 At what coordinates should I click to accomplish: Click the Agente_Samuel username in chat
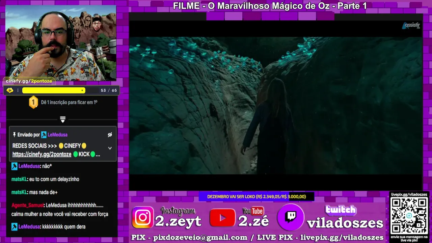[27, 205]
